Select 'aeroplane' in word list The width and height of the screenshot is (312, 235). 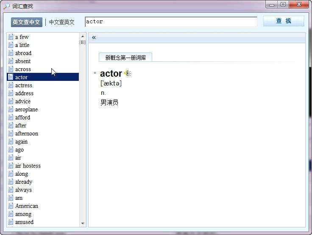click(x=43, y=109)
